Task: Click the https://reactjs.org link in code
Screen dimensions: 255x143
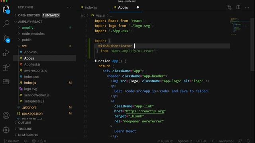Action: tap(145, 111)
